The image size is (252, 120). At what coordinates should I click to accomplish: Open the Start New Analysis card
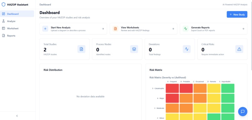73,29
